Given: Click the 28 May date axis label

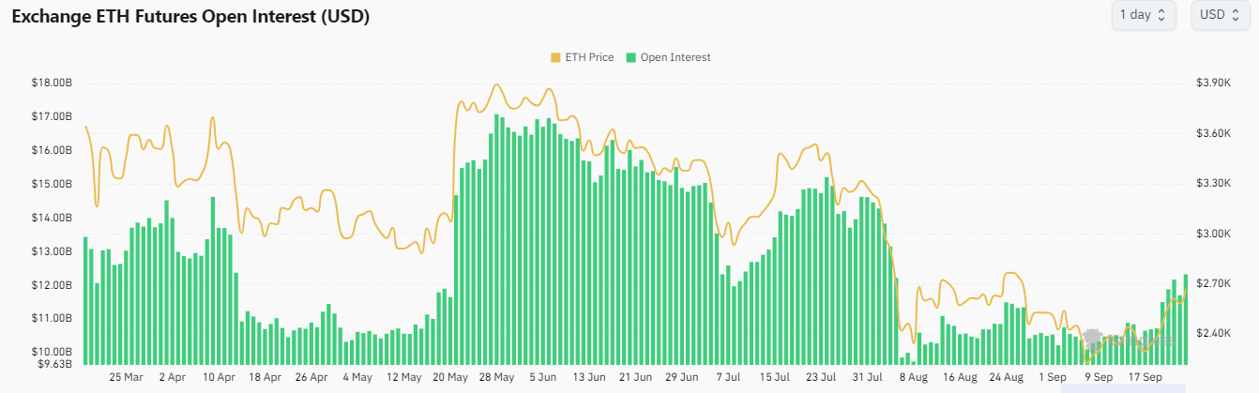Looking at the screenshot, I should 496,377.
